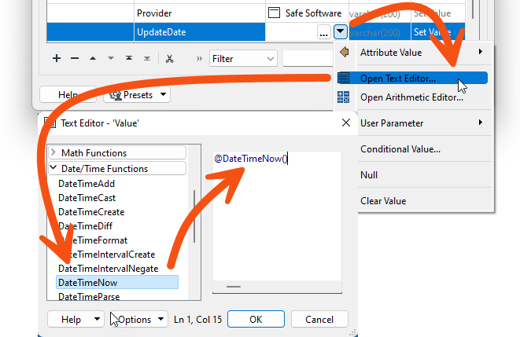Select Conditional Value... menu entry
The height and width of the screenshot is (337, 520).
[x=400, y=149]
